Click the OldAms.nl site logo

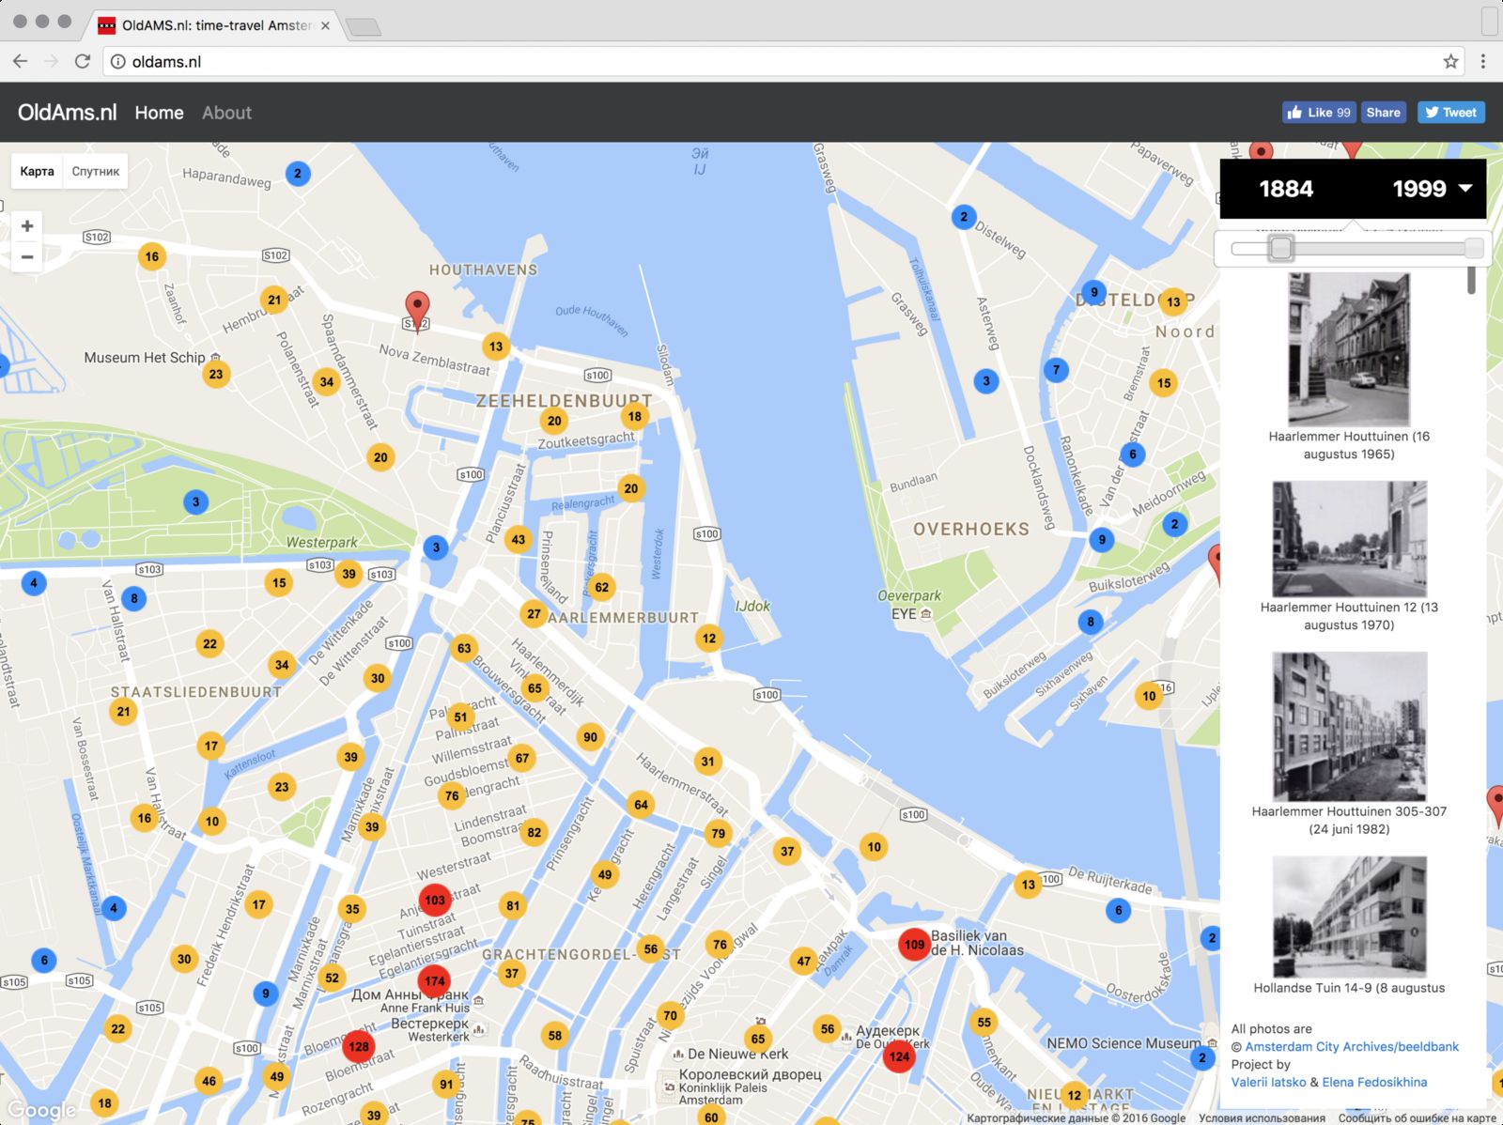click(68, 113)
